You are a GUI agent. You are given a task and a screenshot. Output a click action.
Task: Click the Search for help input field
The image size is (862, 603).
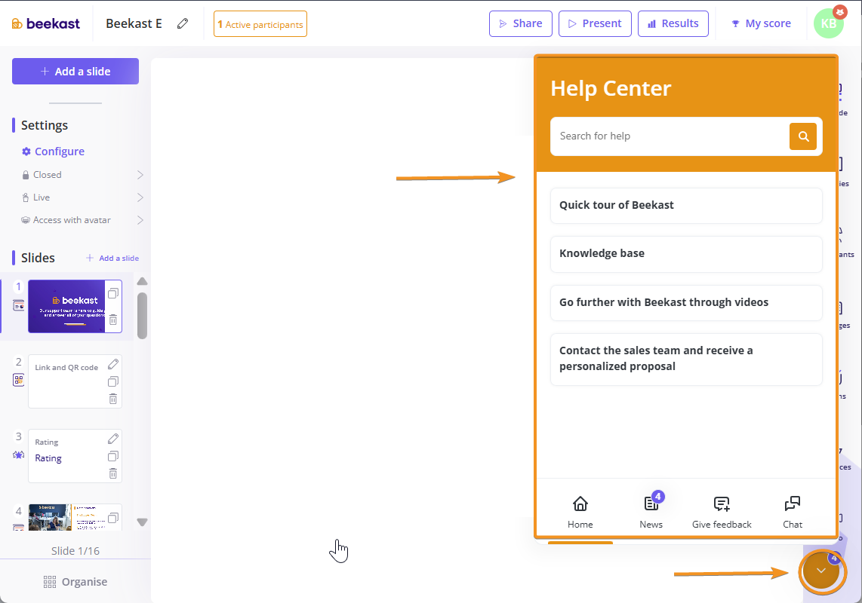[669, 136]
